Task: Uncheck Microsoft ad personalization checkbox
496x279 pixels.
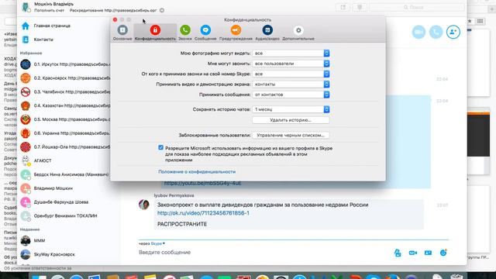Action: pyautogui.click(x=160, y=148)
